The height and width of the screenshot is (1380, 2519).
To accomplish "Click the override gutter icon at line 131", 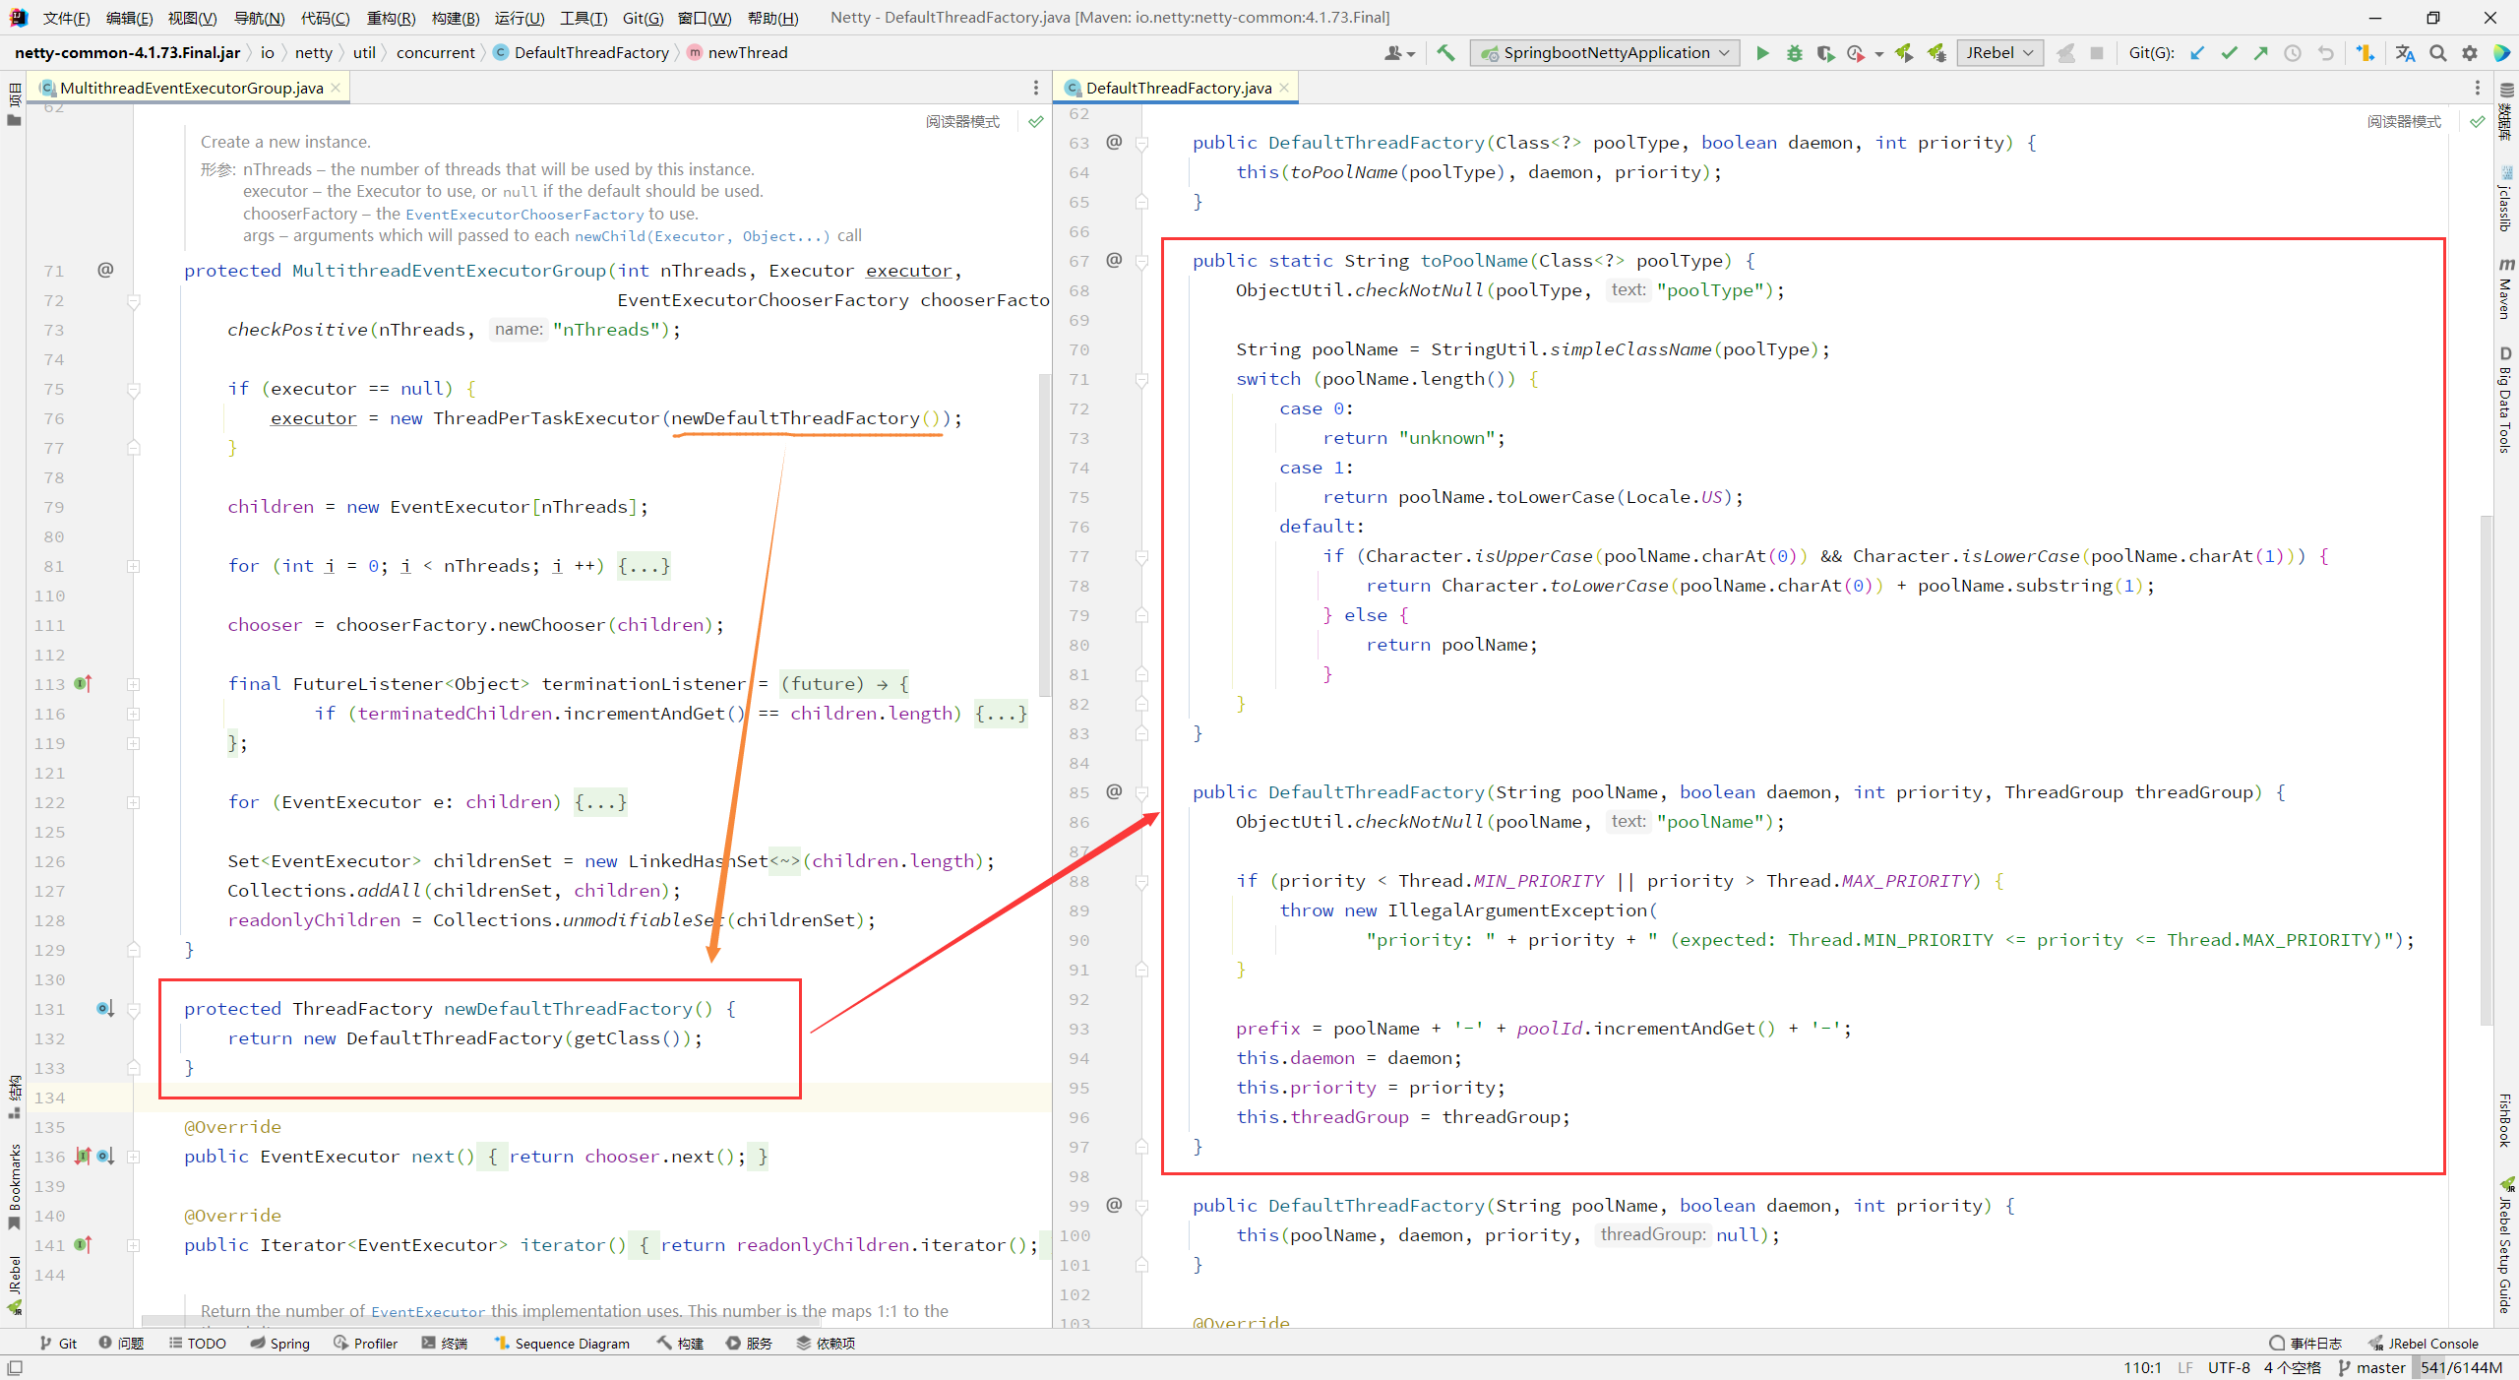I will click(105, 1008).
